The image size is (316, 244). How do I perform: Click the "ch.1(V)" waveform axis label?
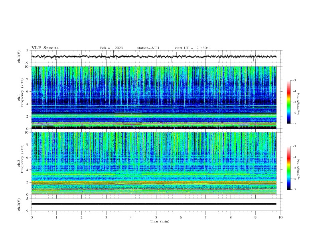point(19,57)
